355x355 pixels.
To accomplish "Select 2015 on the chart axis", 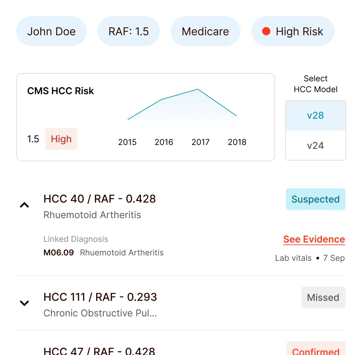I will click(x=127, y=142).
